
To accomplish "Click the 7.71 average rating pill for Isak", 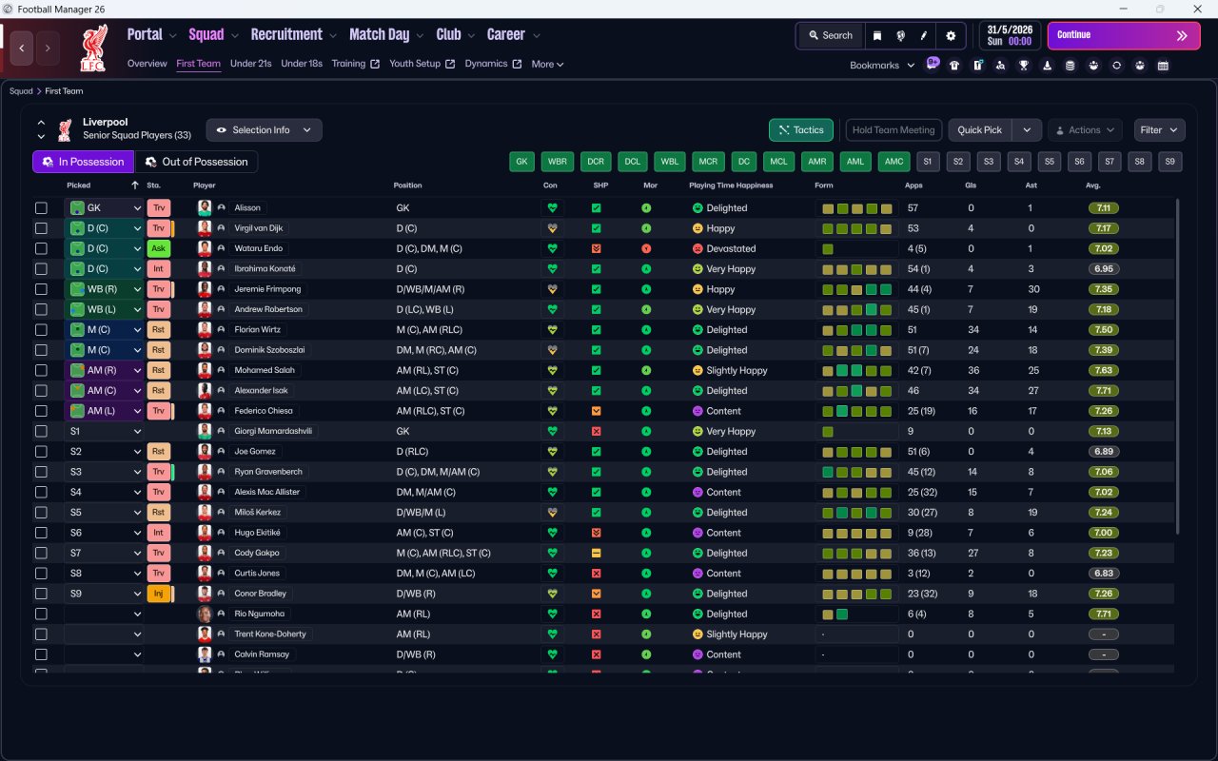I will (x=1104, y=391).
